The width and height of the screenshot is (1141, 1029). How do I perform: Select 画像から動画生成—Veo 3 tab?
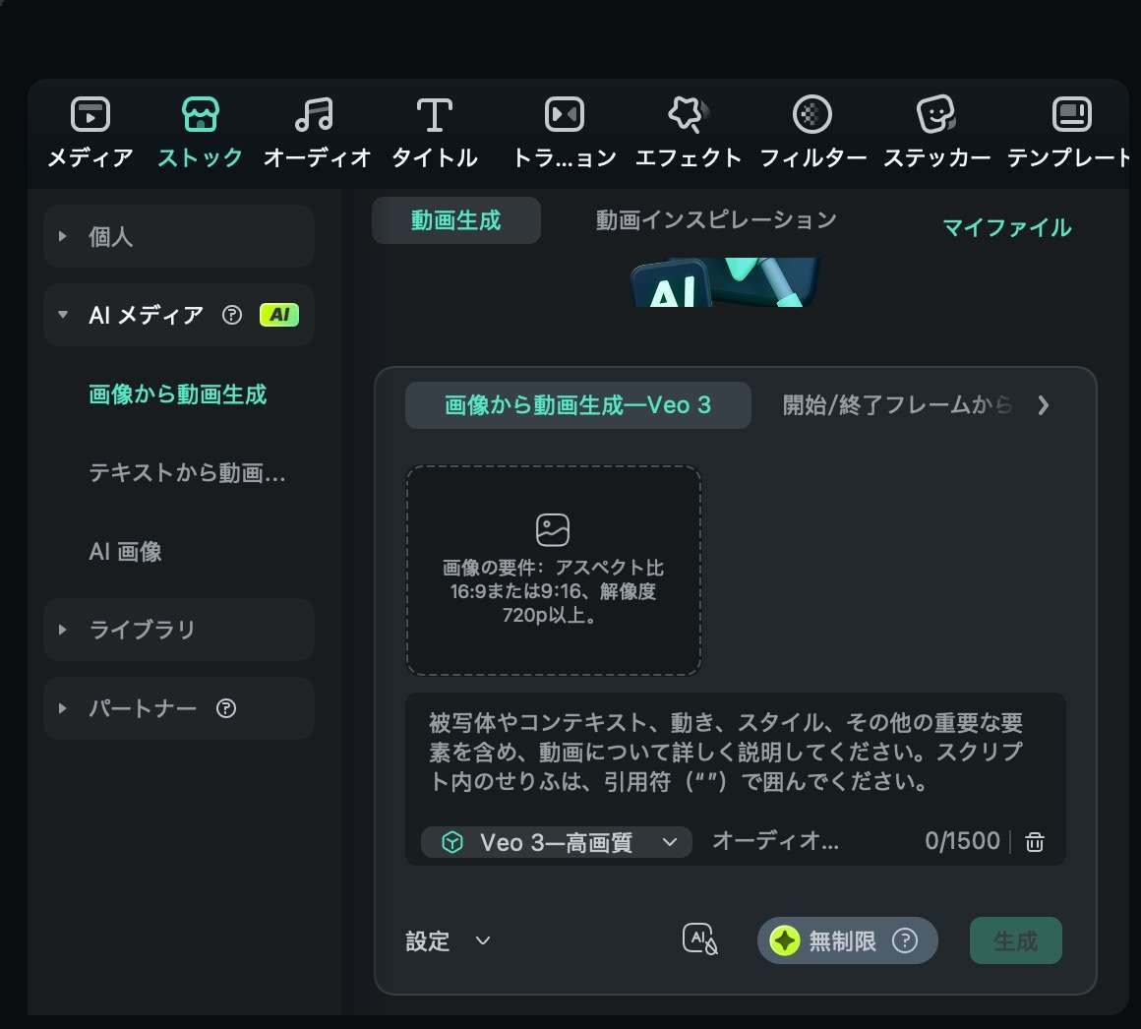577,405
